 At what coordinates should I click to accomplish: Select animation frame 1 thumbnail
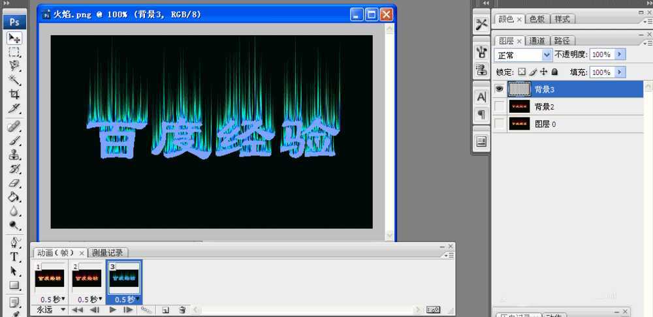click(49, 278)
